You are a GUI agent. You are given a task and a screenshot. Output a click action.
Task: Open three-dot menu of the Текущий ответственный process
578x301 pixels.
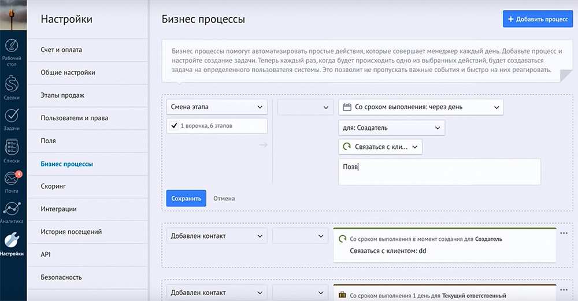pos(564,289)
